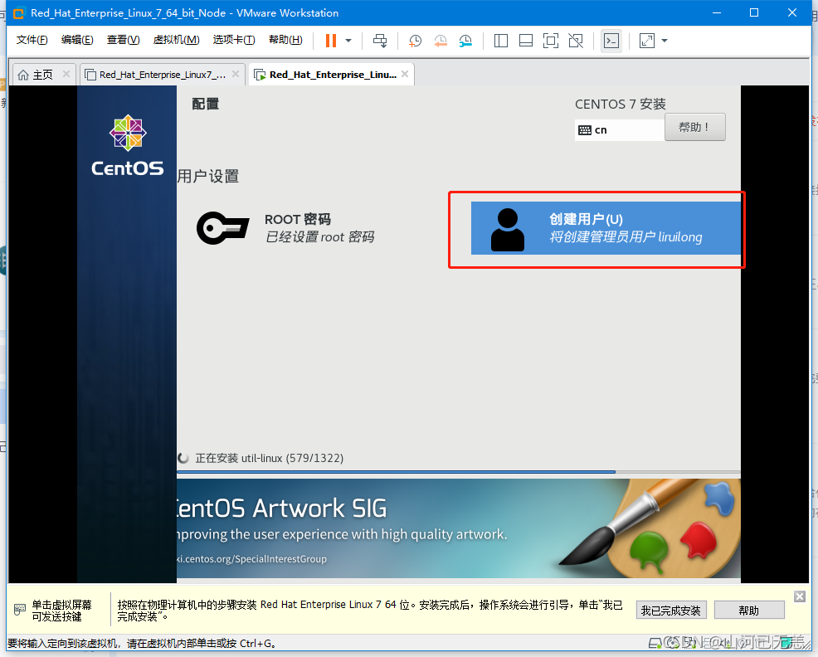Take a snapshot with the clock-plus icon
This screenshot has width=818, height=657.
pyautogui.click(x=415, y=41)
